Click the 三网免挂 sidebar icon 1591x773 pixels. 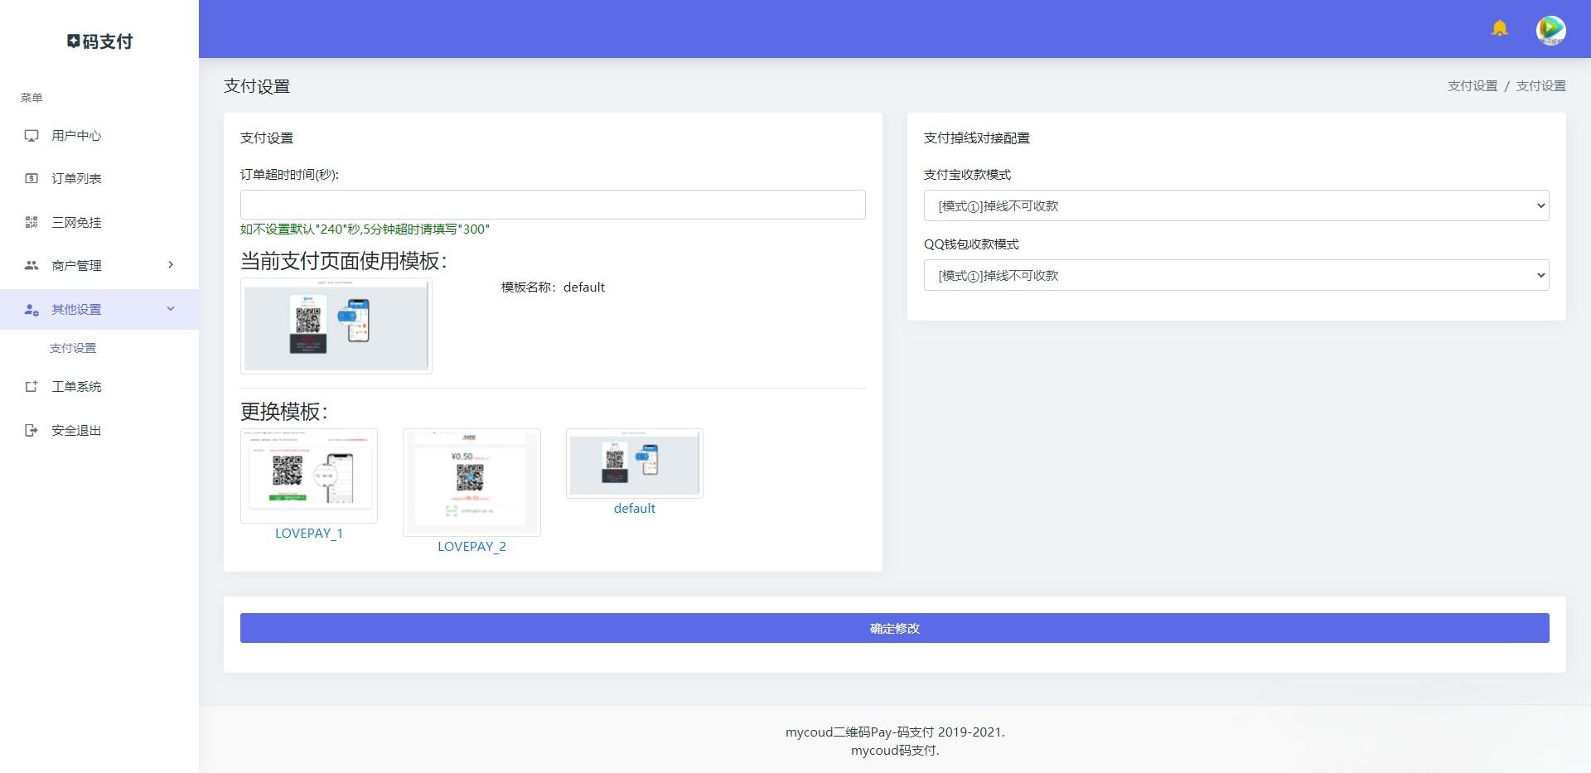tap(31, 222)
